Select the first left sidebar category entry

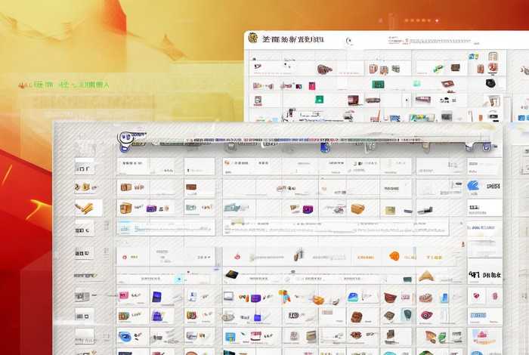coord(84,166)
